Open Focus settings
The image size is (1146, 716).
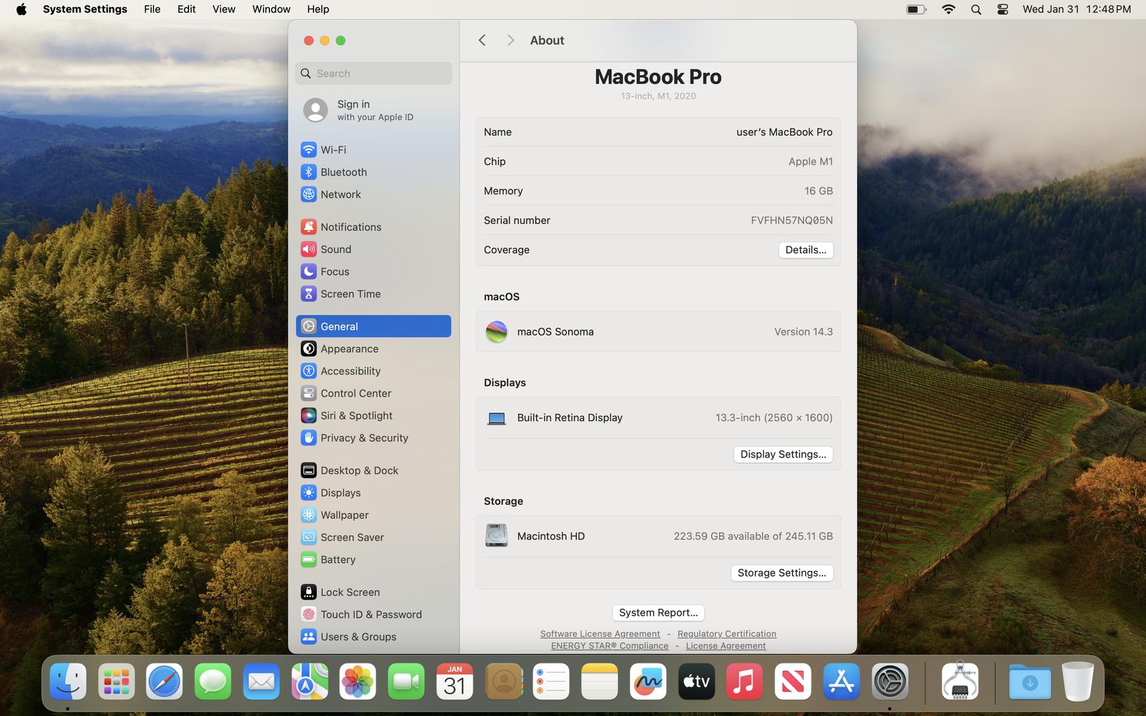373,271
